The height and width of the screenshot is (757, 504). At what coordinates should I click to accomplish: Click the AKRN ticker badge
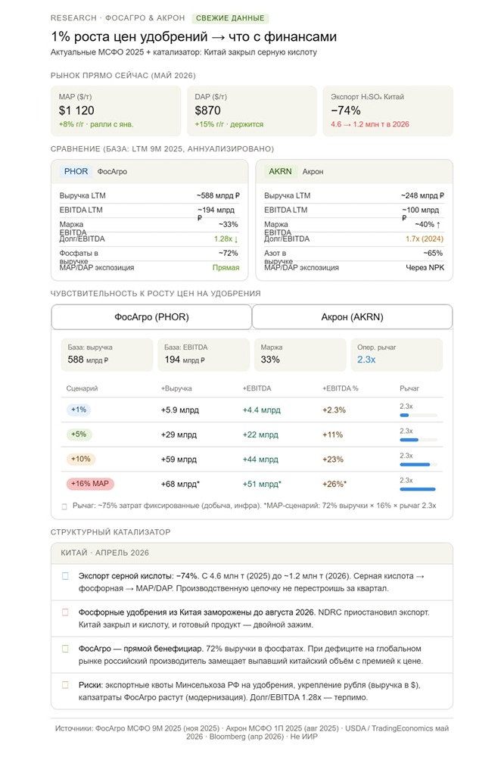(280, 171)
